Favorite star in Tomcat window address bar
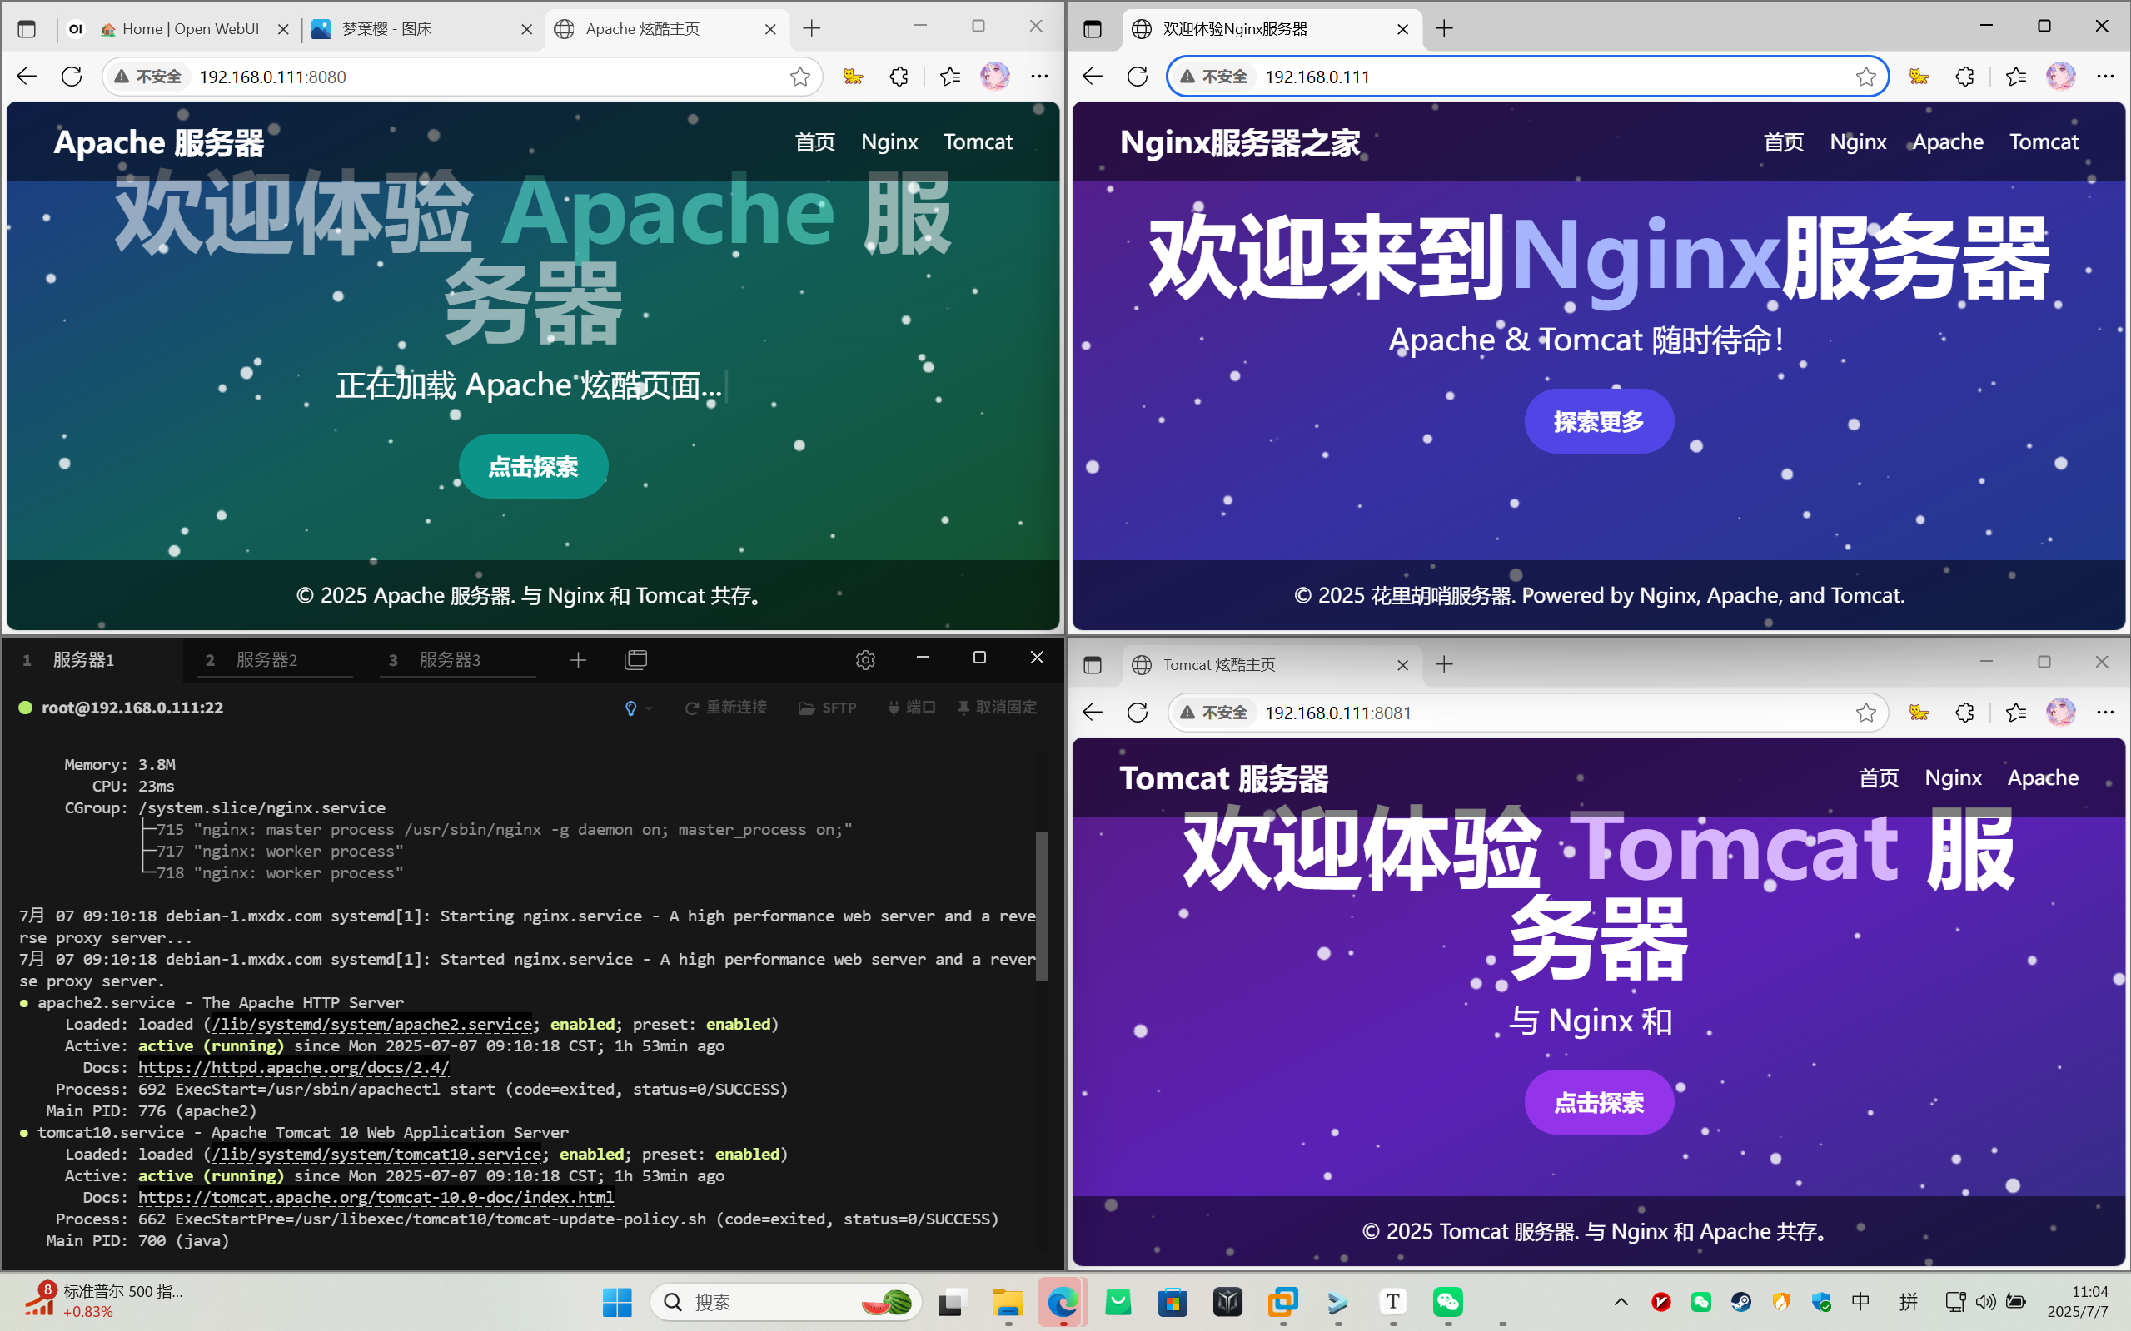Viewport: 2131px width, 1331px height. tap(1866, 713)
